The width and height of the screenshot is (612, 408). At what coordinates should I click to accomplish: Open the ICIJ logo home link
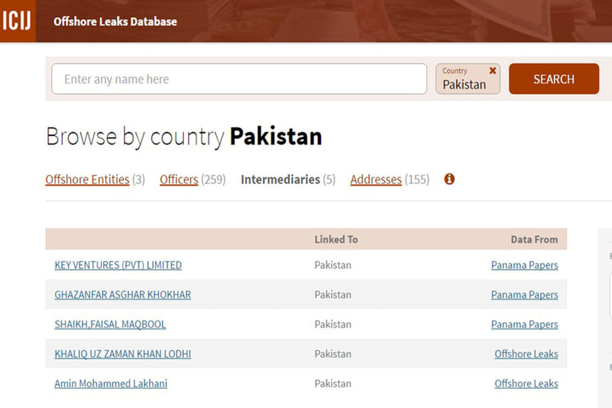(17, 20)
